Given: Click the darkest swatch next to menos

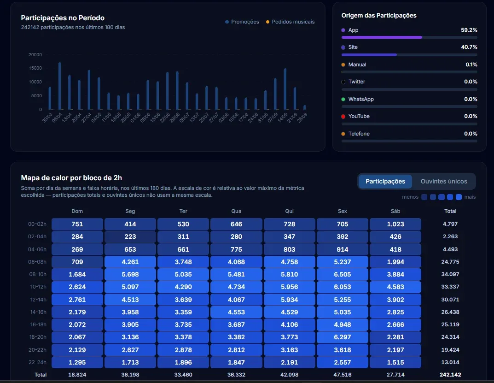Looking at the screenshot, I should pos(424,197).
